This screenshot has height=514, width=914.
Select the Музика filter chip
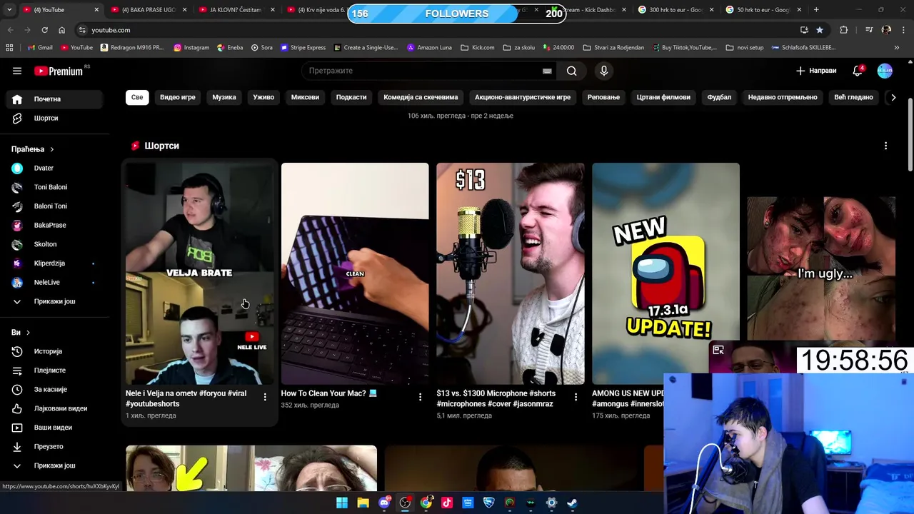(x=224, y=97)
